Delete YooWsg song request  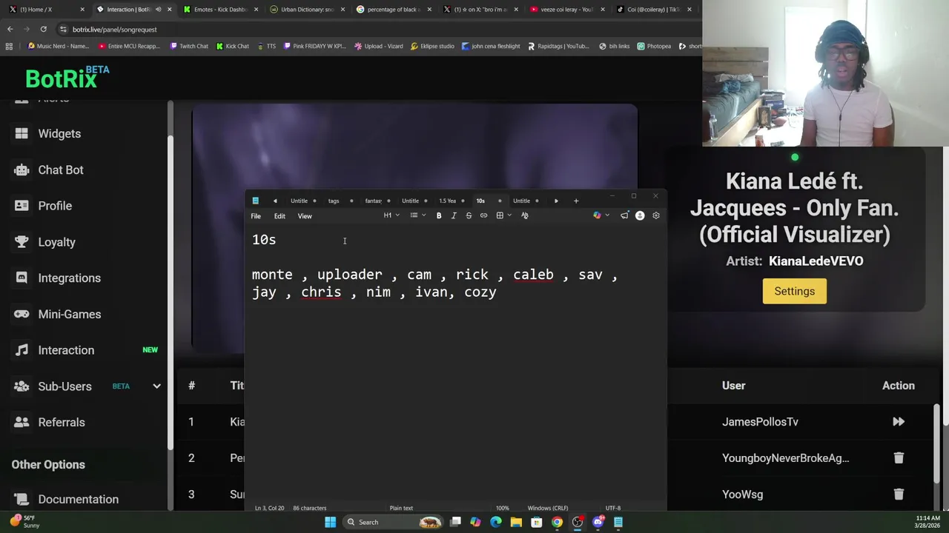(x=899, y=495)
